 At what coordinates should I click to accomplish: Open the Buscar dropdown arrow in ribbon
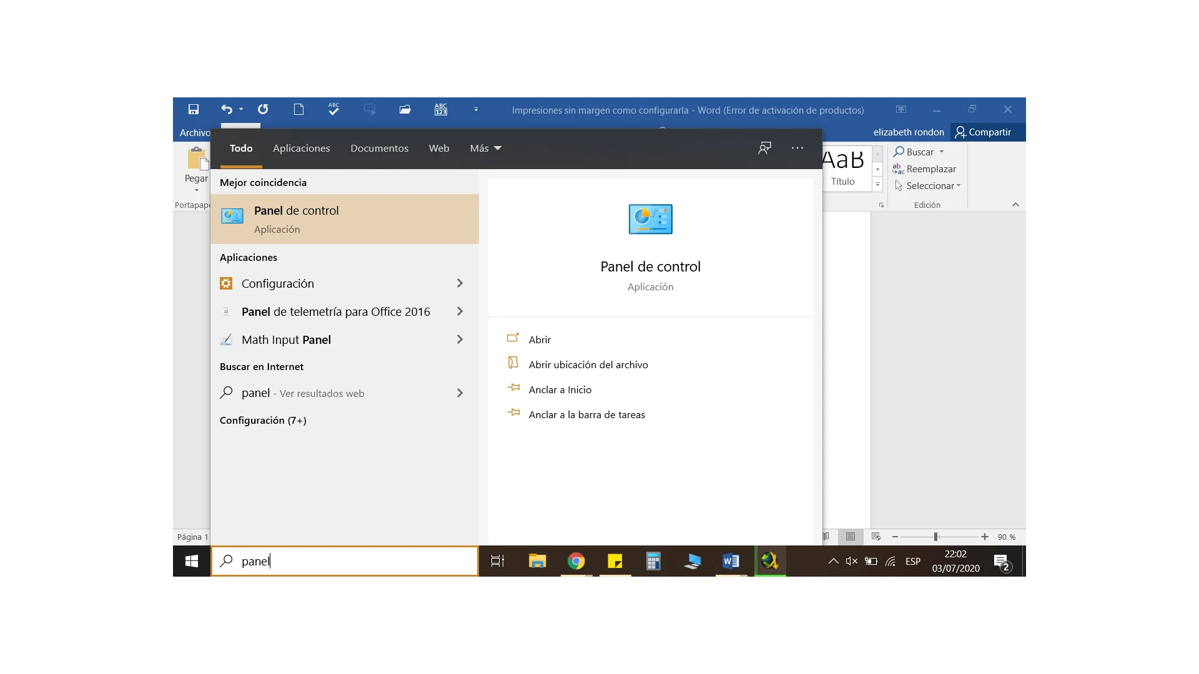point(942,152)
